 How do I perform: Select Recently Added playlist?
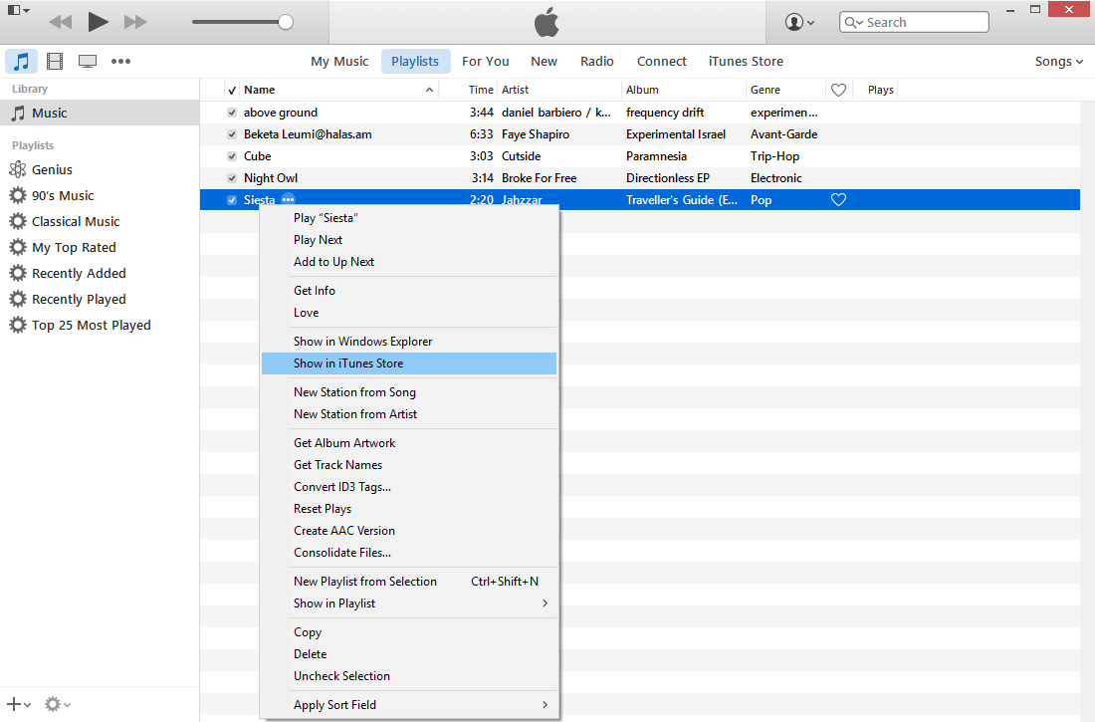point(79,273)
